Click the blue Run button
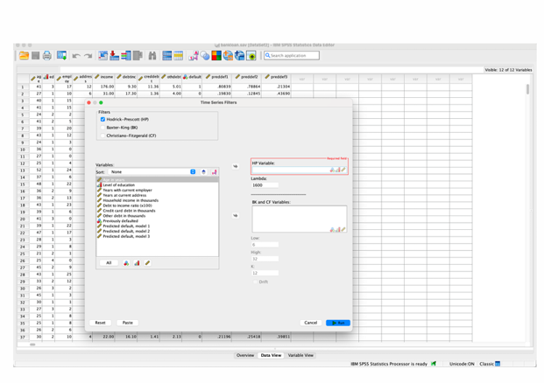The width and height of the screenshot is (544, 383). (338, 323)
